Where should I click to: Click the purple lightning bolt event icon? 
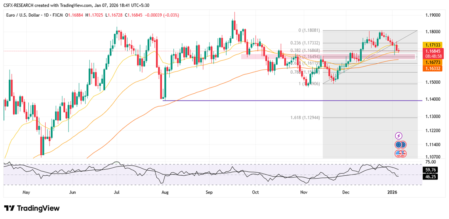(399, 136)
